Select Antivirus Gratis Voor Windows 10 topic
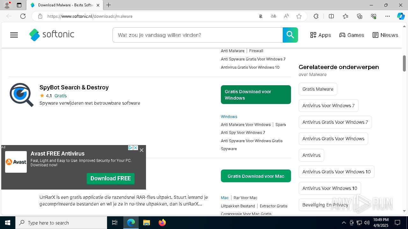408x229 pixels. click(x=337, y=172)
